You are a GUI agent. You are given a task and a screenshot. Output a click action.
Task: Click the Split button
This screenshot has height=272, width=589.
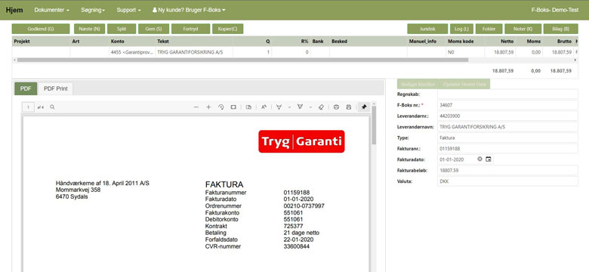[122, 29]
